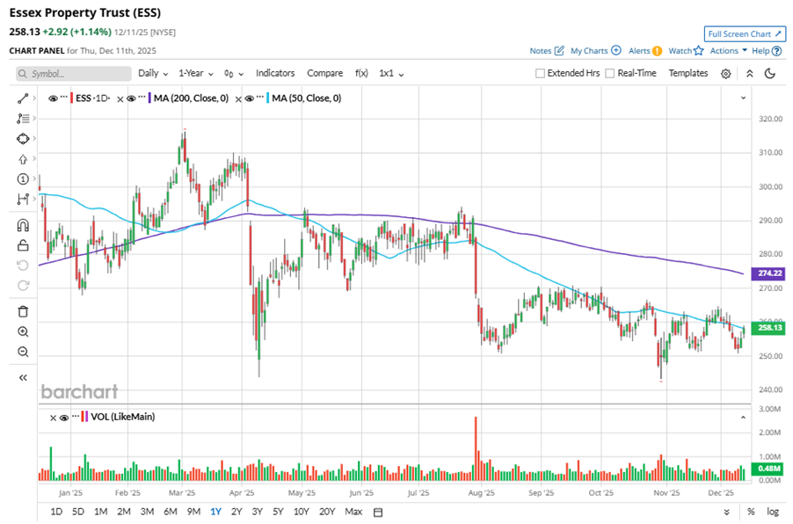Select the 10Y time range
The width and height of the screenshot is (793, 524).
(x=301, y=512)
